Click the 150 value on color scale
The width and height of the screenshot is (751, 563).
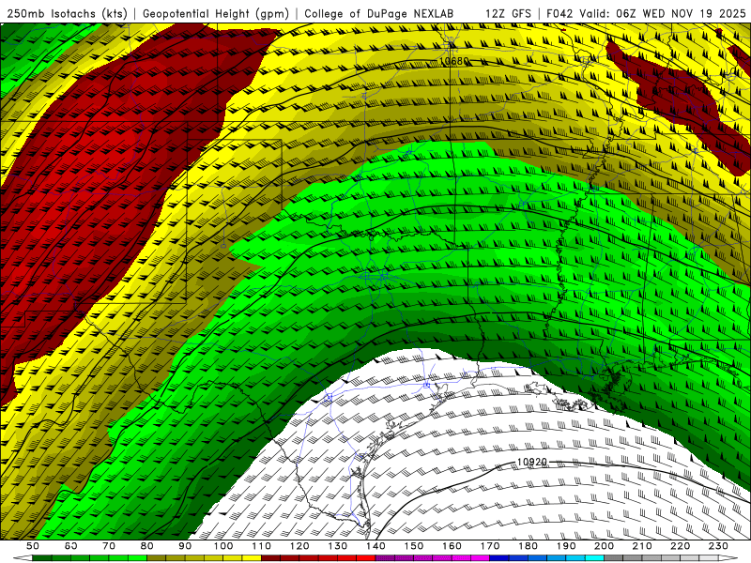point(414,546)
